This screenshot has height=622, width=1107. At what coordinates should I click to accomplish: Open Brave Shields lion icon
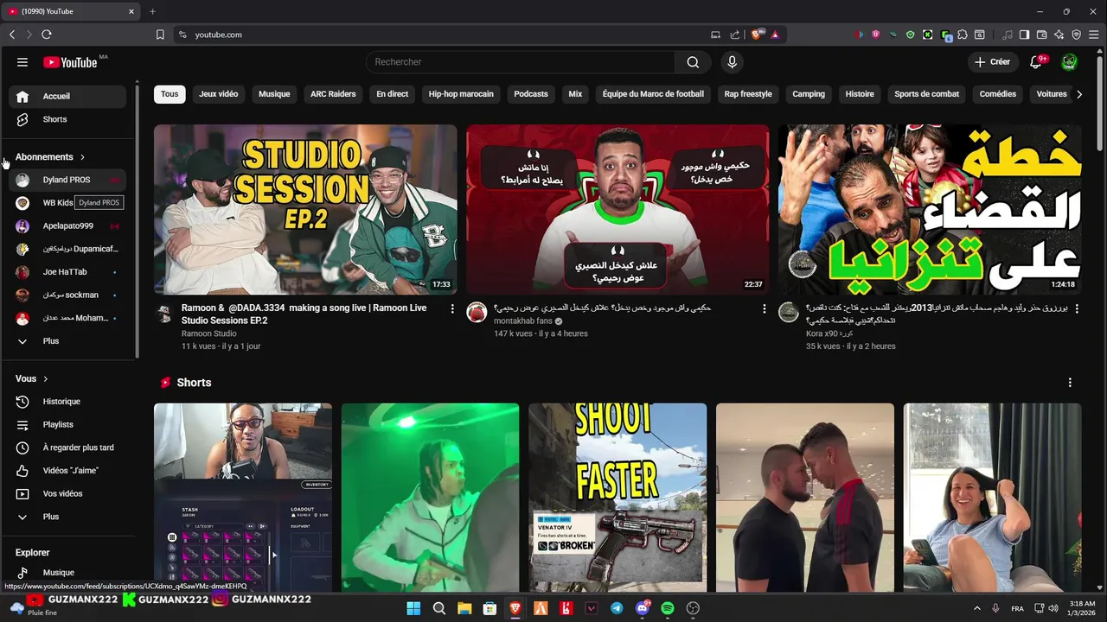coord(758,35)
